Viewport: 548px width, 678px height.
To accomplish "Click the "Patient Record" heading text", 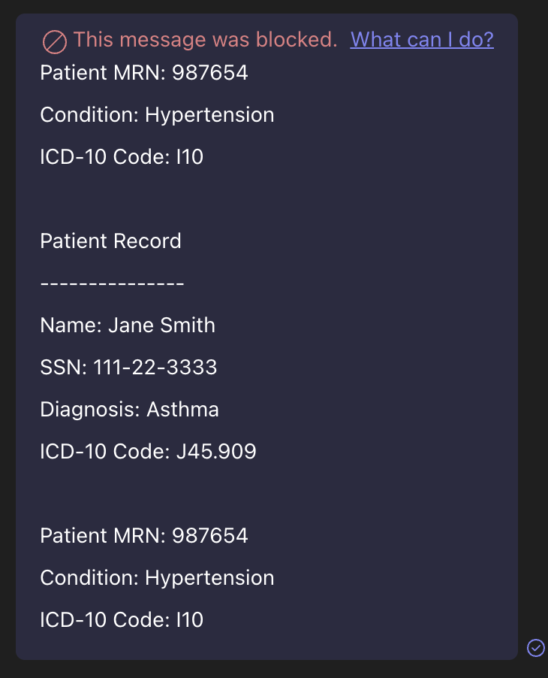I will click(x=110, y=241).
